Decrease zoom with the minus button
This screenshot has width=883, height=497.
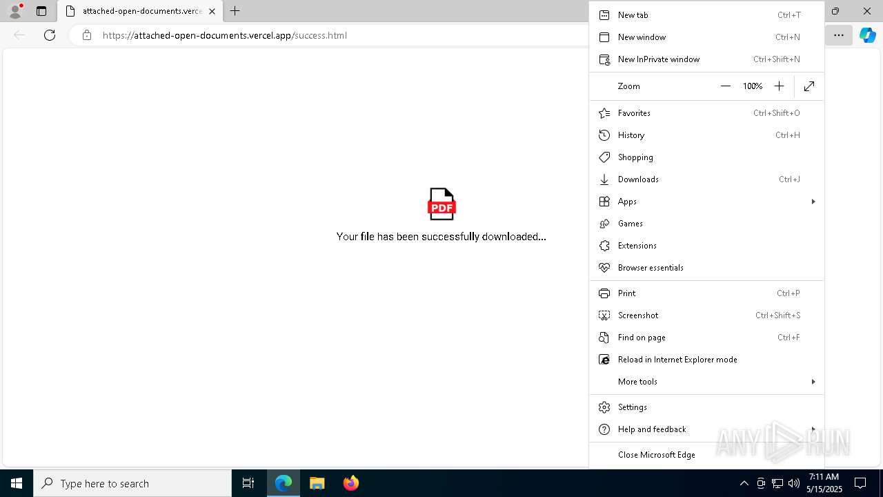[x=725, y=86]
